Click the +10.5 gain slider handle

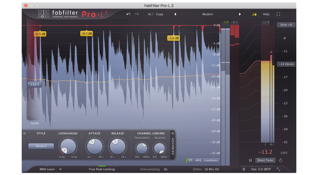[35, 85]
